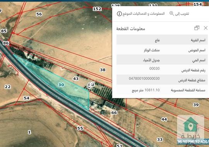
Task: Select parcel 56 label on map
Action: point(39,14)
